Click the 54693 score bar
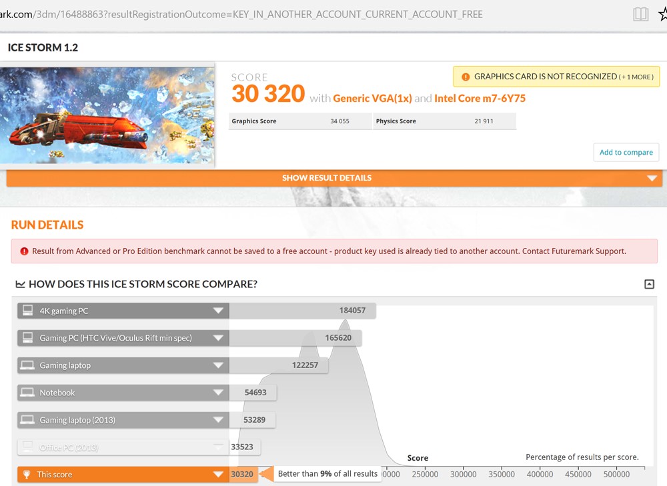This screenshot has height=486, width=667. pos(253,393)
